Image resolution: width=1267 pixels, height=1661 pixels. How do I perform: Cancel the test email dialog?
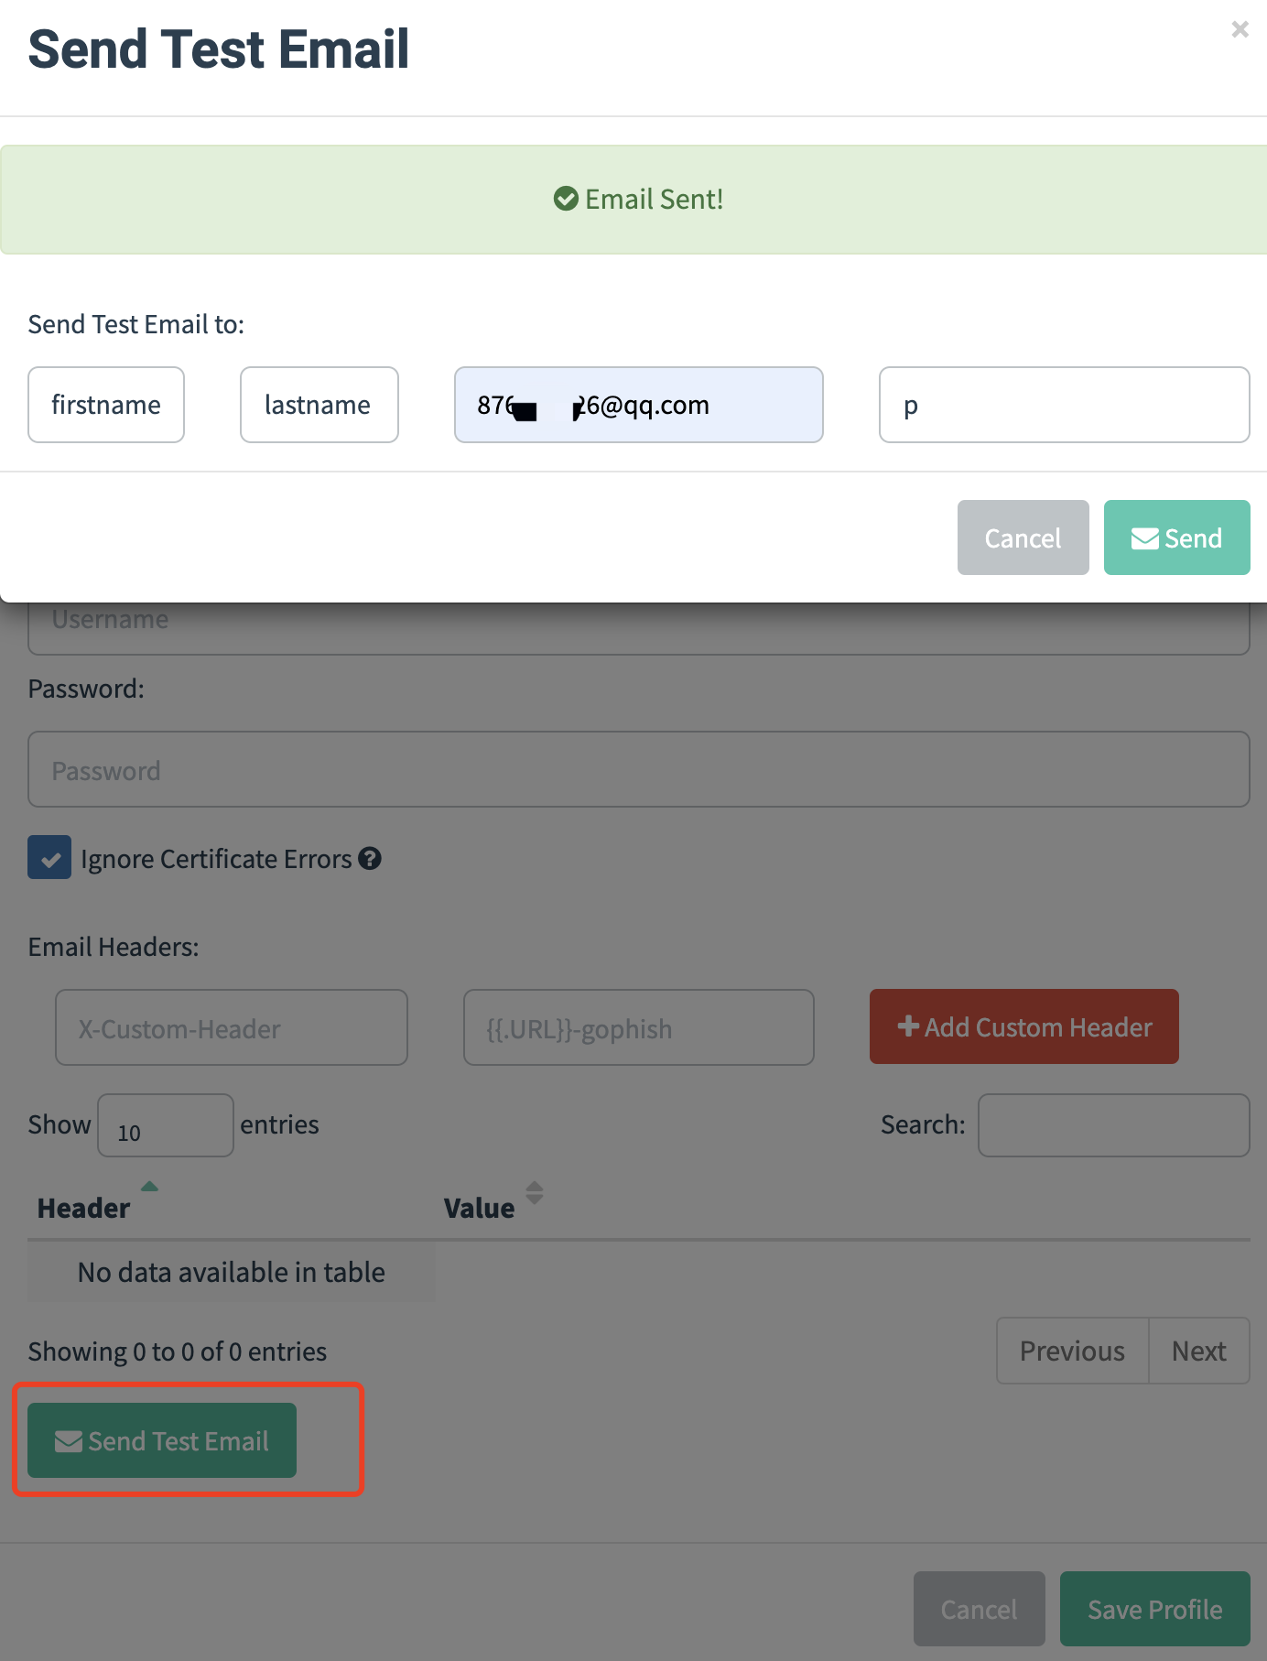1023,537
